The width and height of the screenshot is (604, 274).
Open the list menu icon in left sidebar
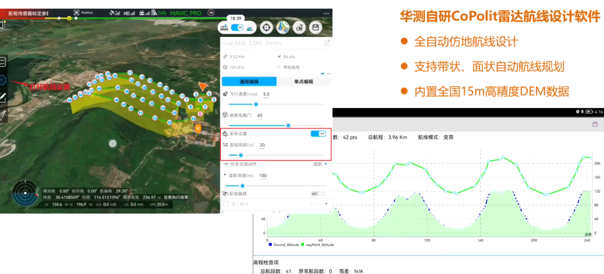click(x=3, y=62)
